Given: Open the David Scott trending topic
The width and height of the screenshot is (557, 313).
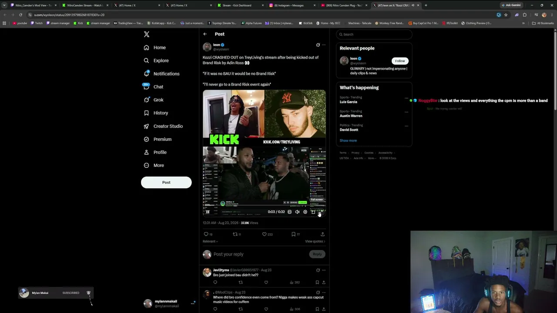Looking at the screenshot, I should (374, 127).
